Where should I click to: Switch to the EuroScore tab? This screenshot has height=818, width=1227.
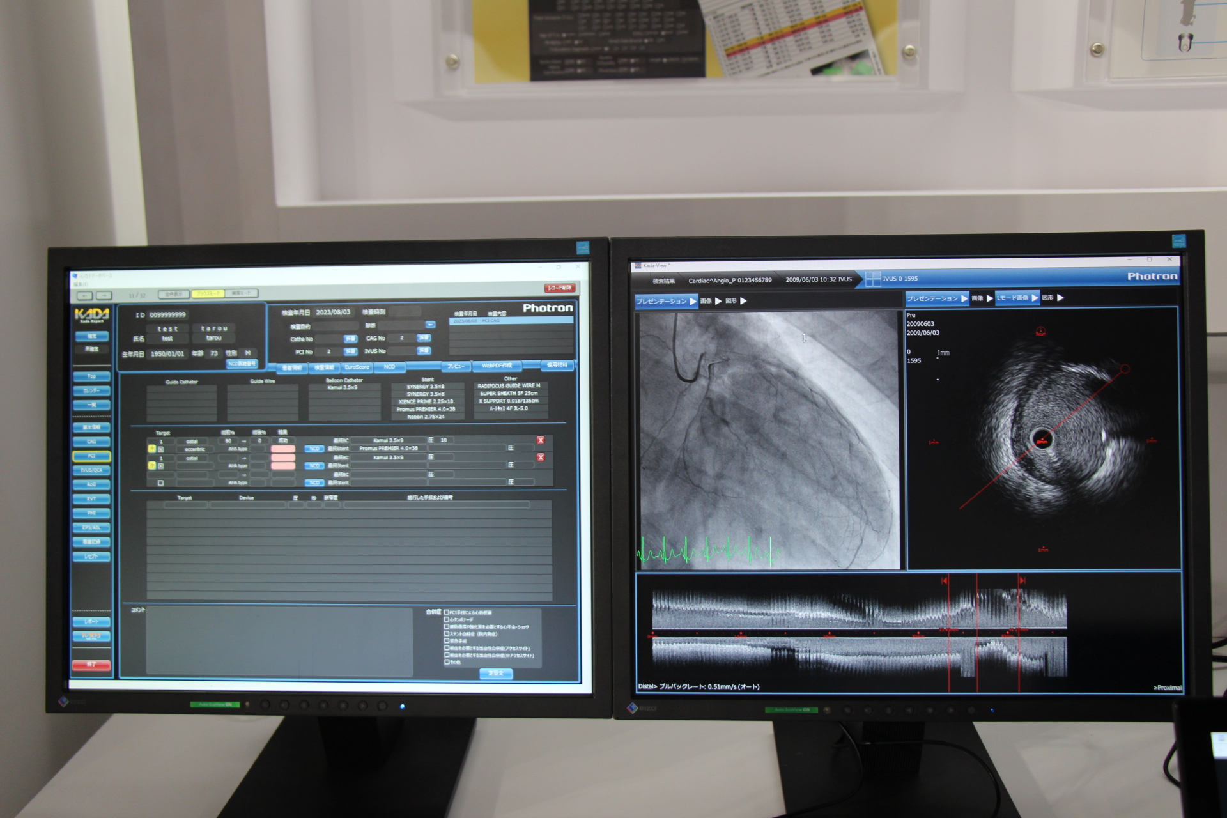pos(357,367)
